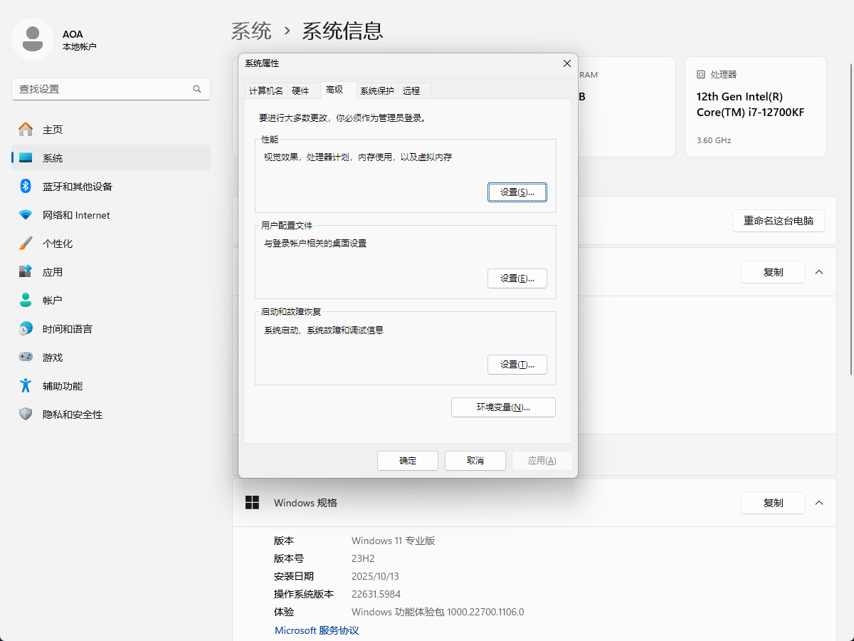Screen dimensions: 854x641
Task: Open the 游戏 gamepad icon
Action: click(x=26, y=357)
